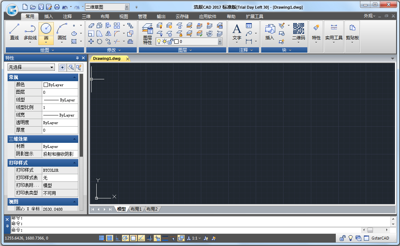Switch to the 视图 ribbon tab
400x246 pixels.
[x=123, y=16]
